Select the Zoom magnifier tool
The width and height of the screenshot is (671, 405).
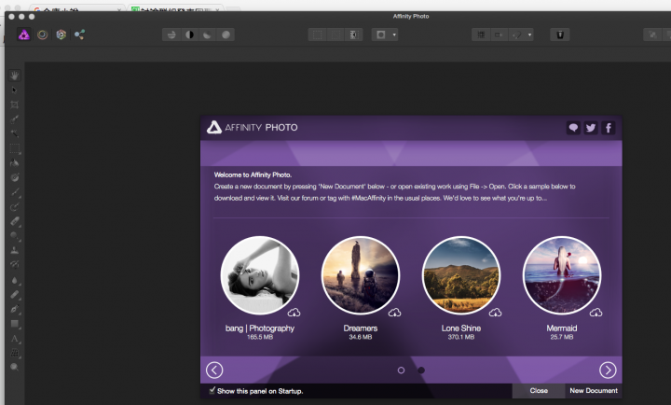[x=15, y=368]
